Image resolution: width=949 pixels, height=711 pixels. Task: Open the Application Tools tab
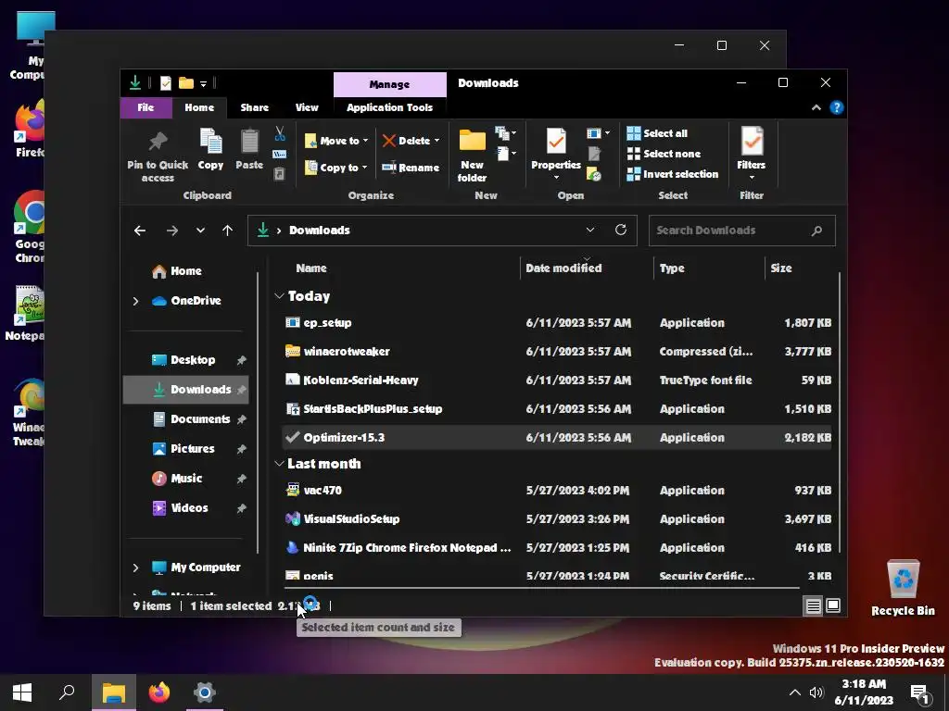[x=390, y=107]
